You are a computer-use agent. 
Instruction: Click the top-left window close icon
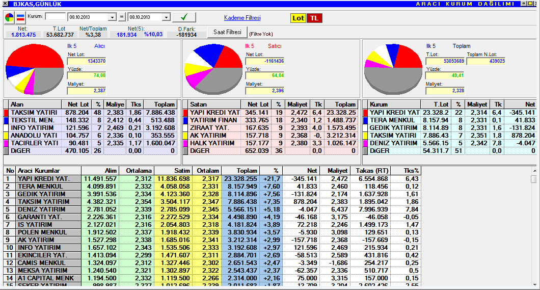(x=5, y=4)
